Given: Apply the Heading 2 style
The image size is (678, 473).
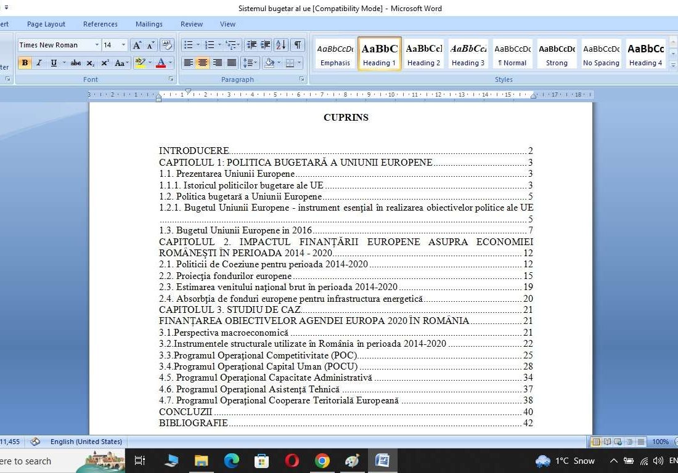Looking at the screenshot, I should pyautogui.click(x=423, y=54).
